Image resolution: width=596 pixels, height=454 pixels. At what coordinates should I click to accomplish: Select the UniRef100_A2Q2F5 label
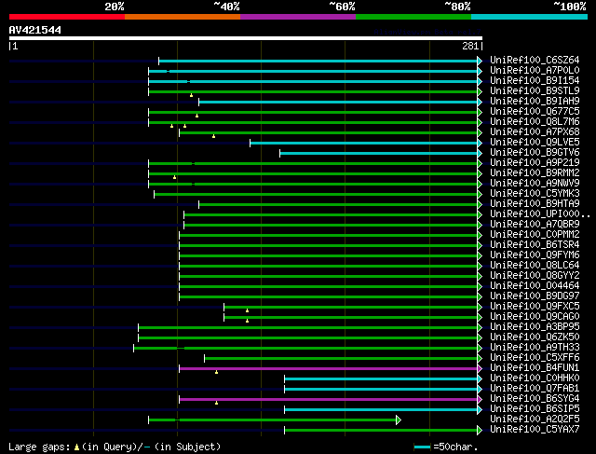click(535, 420)
